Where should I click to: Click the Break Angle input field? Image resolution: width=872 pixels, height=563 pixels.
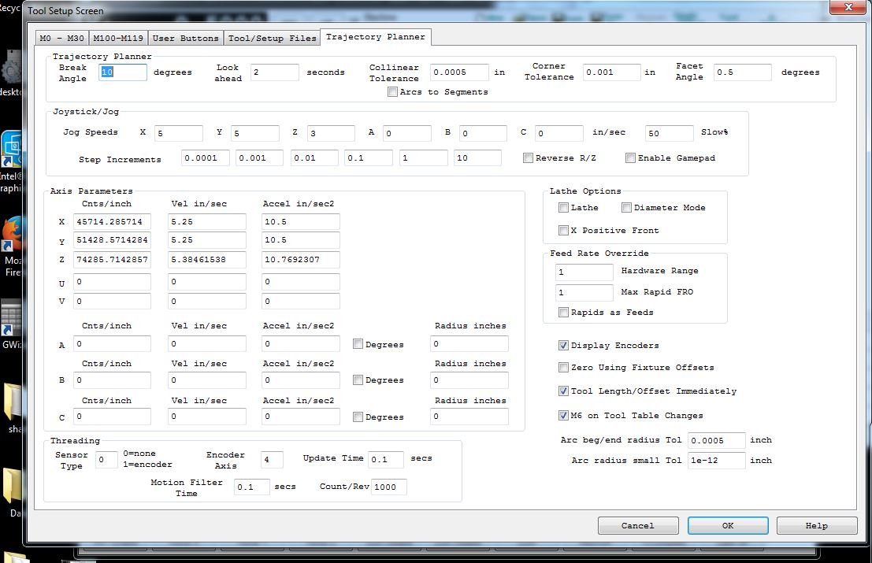click(123, 72)
